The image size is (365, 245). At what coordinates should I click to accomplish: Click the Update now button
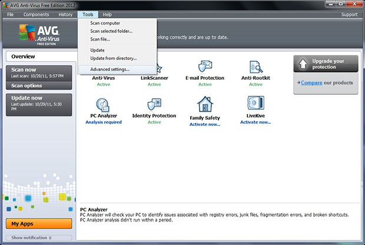pyautogui.click(x=39, y=105)
